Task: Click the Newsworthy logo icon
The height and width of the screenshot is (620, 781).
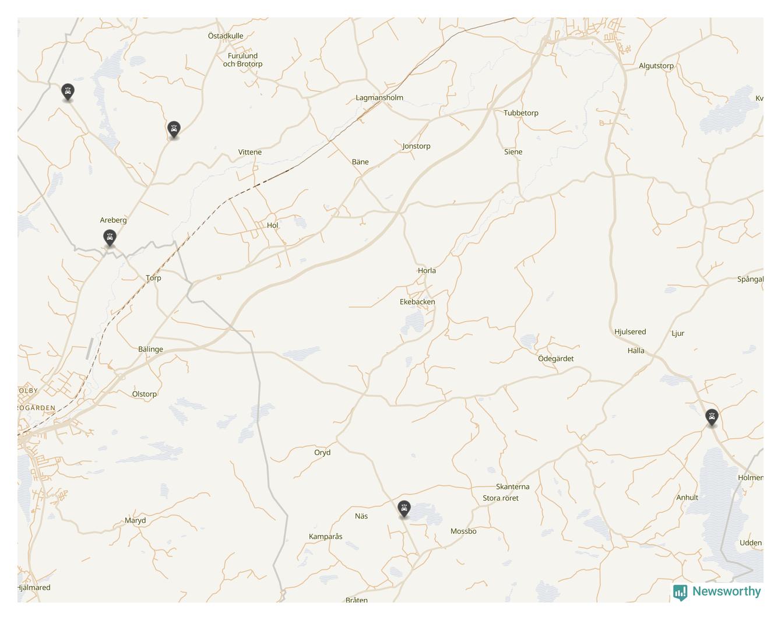Action: click(x=680, y=593)
